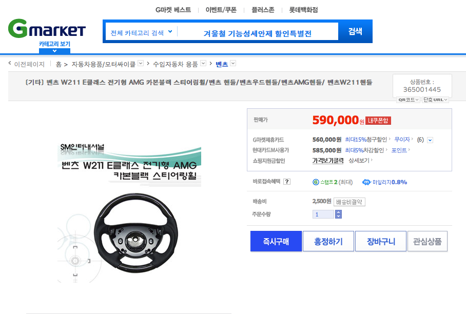Click the product title starting with (기타) 벤츠 W211
Screen dimensions: 466x314
tap(199, 82)
